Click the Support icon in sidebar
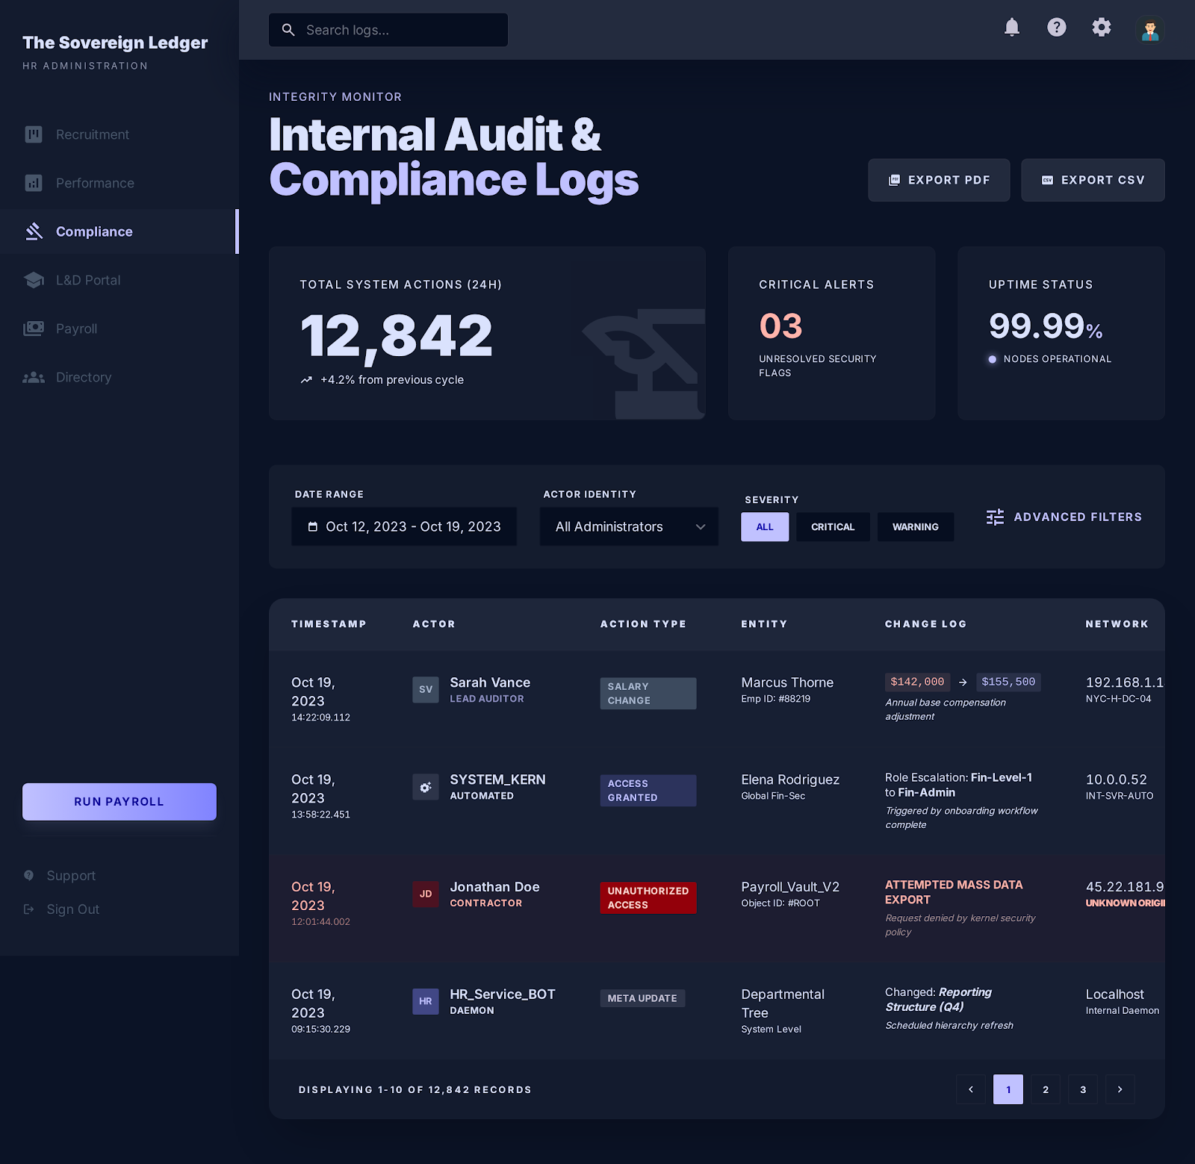Image resolution: width=1195 pixels, height=1164 pixels. coord(29,875)
